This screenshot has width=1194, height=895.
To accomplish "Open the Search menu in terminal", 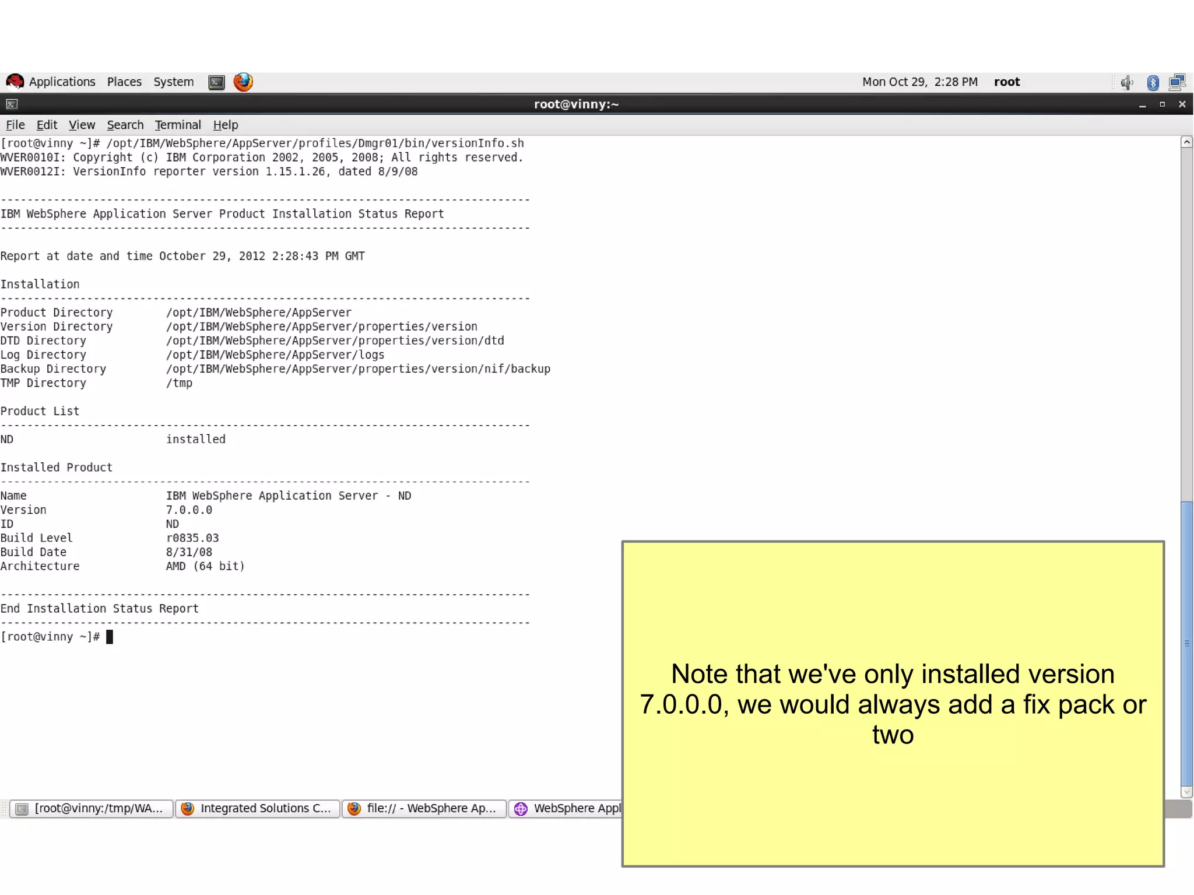I will pos(125,125).
